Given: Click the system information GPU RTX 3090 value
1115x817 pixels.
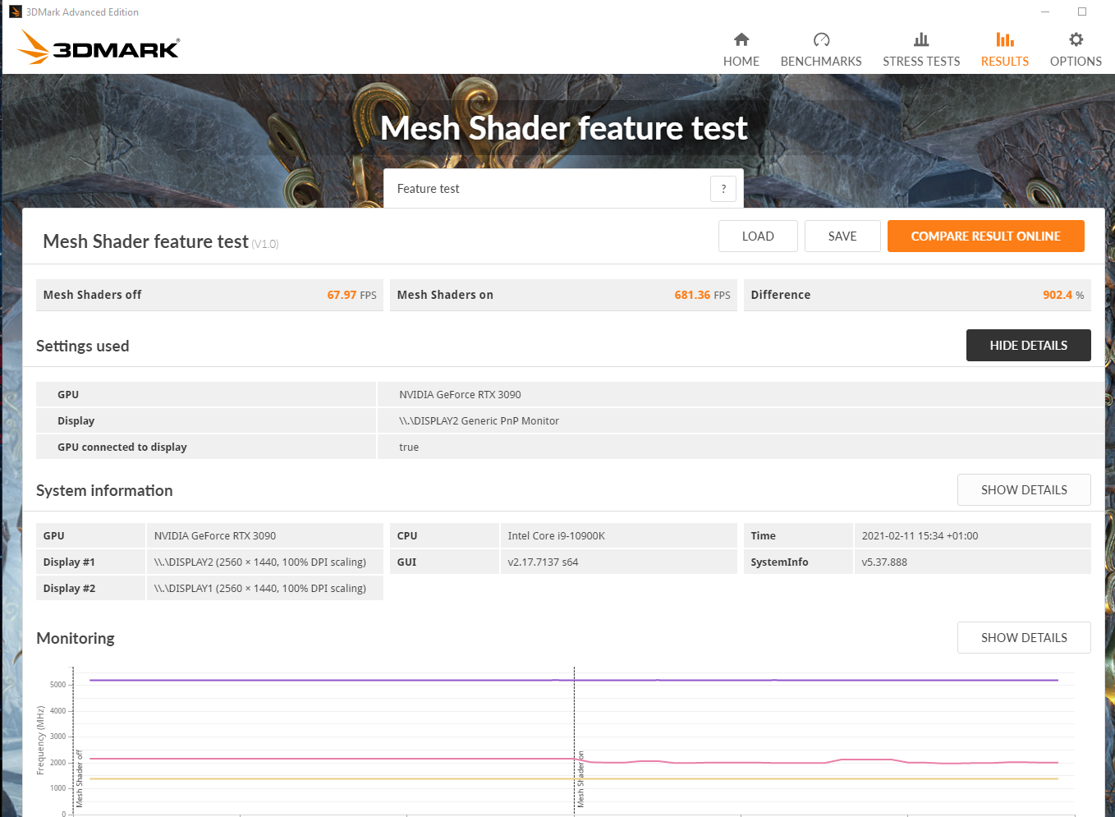Looking at the screenshot, I should (215, 535).
